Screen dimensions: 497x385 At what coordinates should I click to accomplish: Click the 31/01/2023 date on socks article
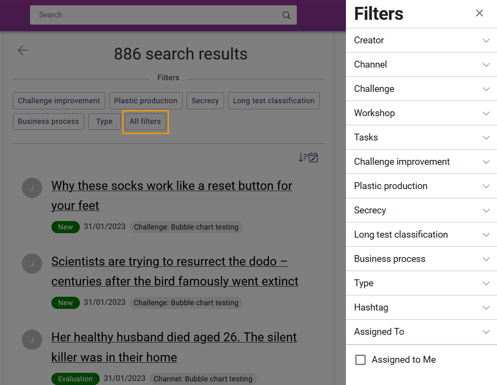[x=105, y=227]
